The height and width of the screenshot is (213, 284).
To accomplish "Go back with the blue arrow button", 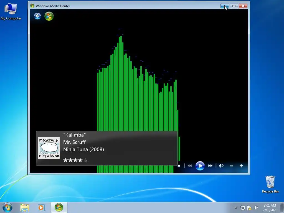I will pos(37,16).
